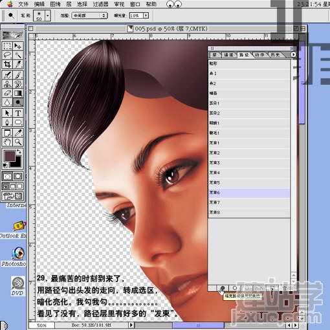Select the Eraser tool

7,93
